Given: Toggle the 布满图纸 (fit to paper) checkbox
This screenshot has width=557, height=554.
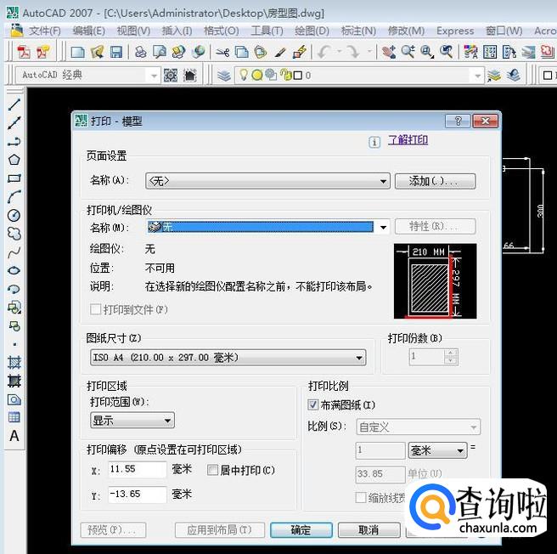Looking at the screenshot, I should [x=313, y=404].
